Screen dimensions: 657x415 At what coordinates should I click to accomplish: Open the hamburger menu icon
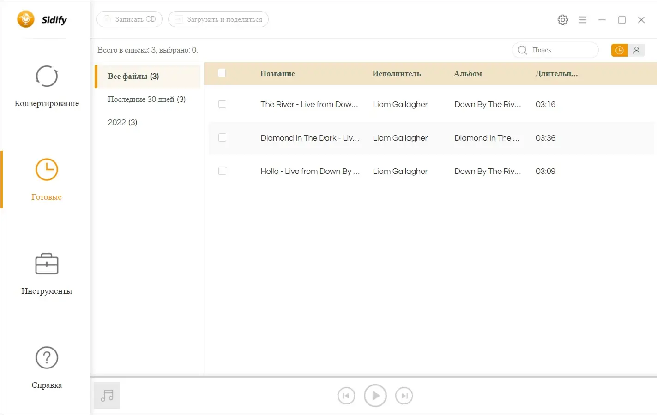click(x=583, y=20)
